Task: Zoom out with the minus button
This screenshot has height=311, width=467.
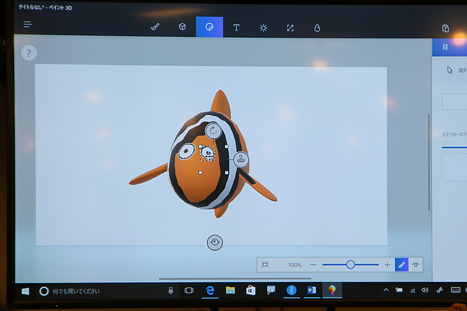Action: [313, 264]
